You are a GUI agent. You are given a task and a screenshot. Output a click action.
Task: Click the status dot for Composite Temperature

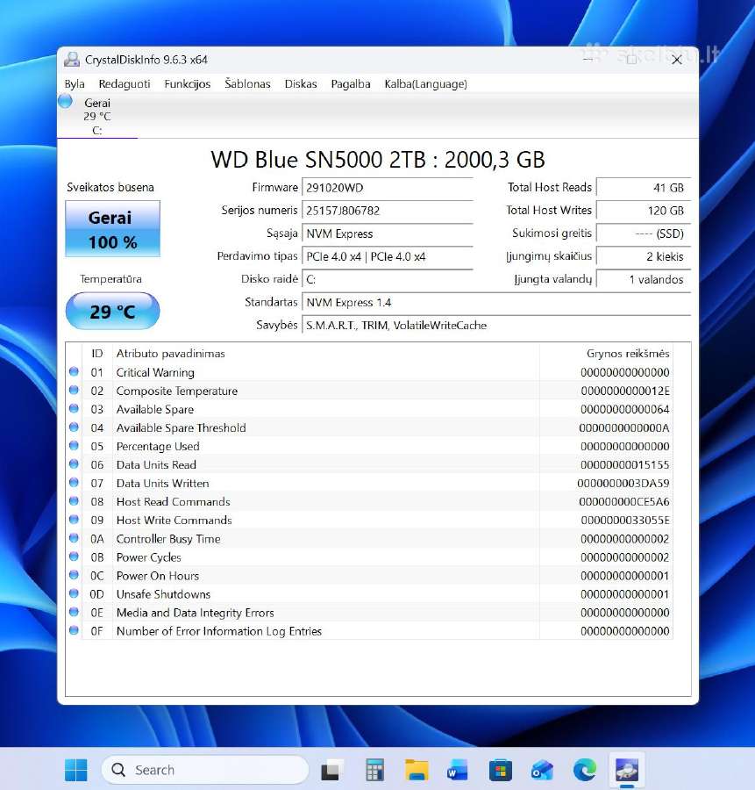(x=74, y=391)
